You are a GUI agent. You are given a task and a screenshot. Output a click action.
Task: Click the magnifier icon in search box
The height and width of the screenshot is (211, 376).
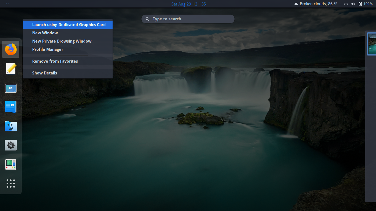pos(147,19)
